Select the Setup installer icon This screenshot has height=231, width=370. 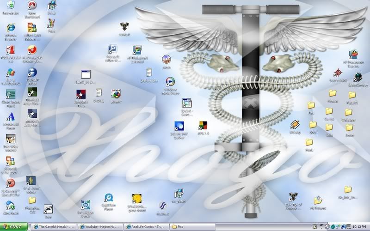tap(51, 5)
